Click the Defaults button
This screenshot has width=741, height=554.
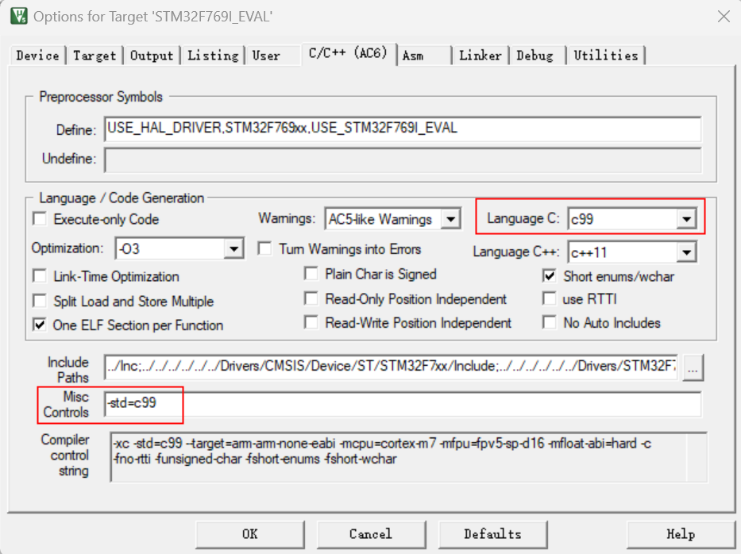click(492, 534)
